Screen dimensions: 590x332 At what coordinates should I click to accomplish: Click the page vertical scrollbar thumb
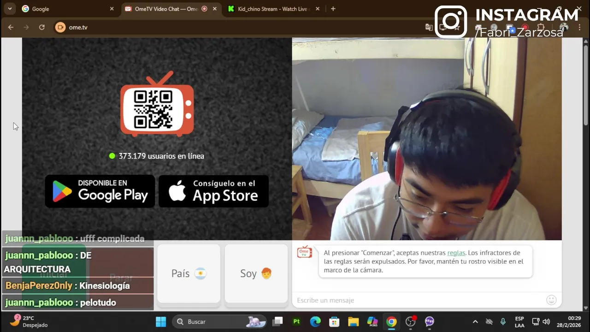(586, 85)
